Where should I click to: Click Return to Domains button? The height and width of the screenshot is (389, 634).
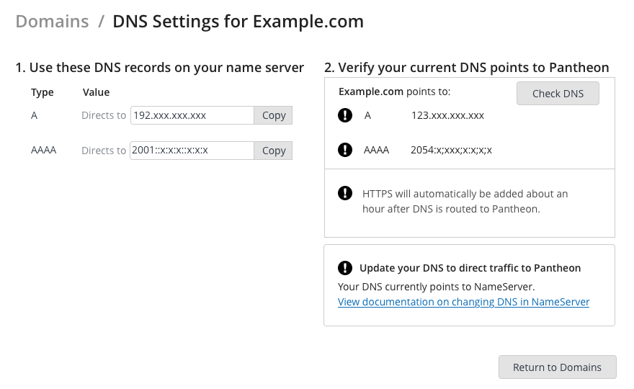(557, 367)
